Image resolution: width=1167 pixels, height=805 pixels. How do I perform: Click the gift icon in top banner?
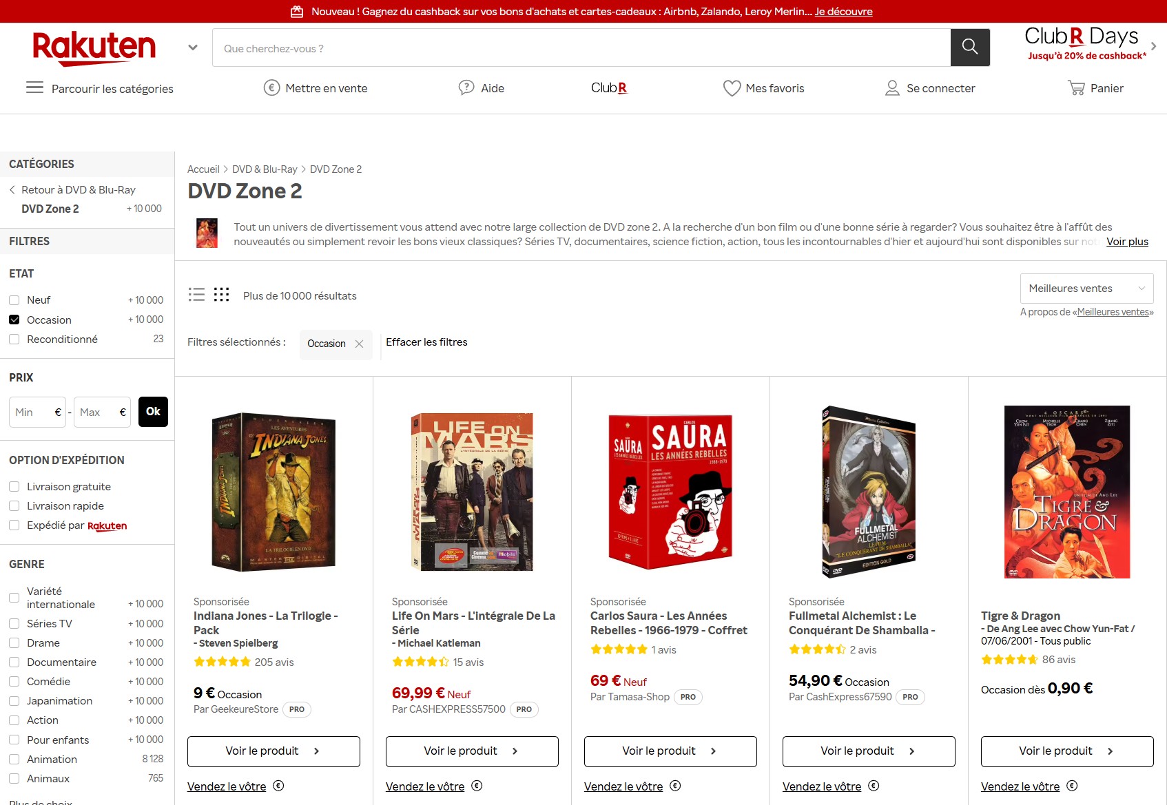tap(297, 11)
